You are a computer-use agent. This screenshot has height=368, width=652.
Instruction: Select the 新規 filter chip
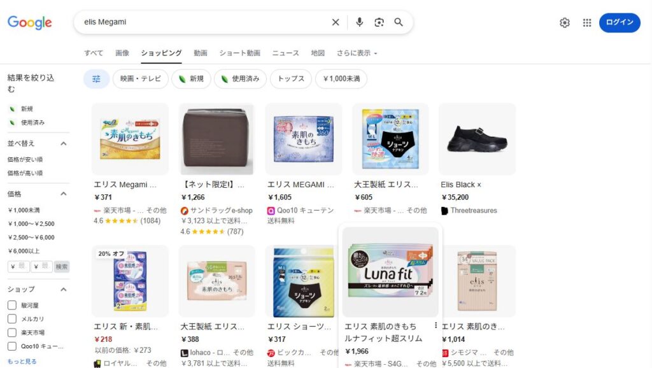[x=191, y=78]
